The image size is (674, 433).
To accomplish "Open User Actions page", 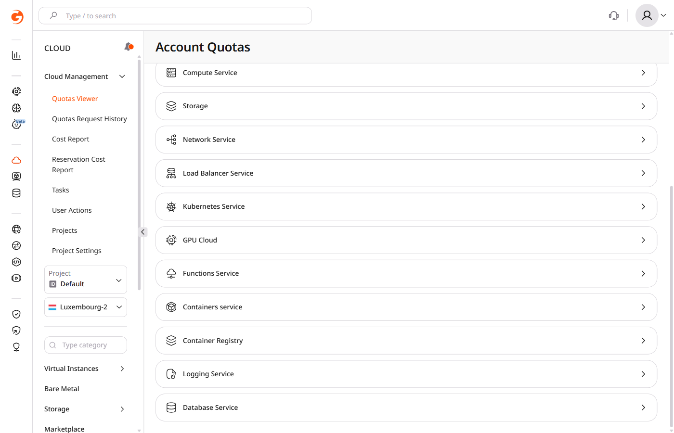I will (x=72, y=210).
